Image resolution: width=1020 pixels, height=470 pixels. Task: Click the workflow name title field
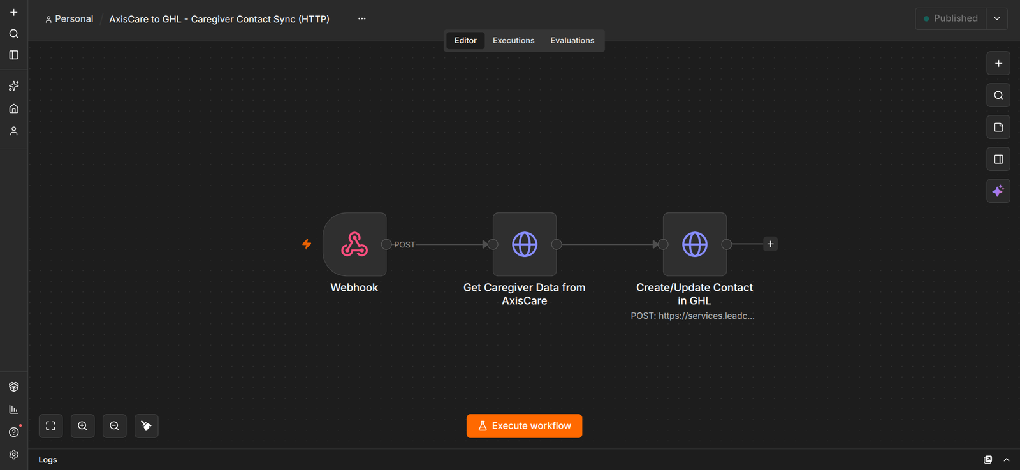219,19
